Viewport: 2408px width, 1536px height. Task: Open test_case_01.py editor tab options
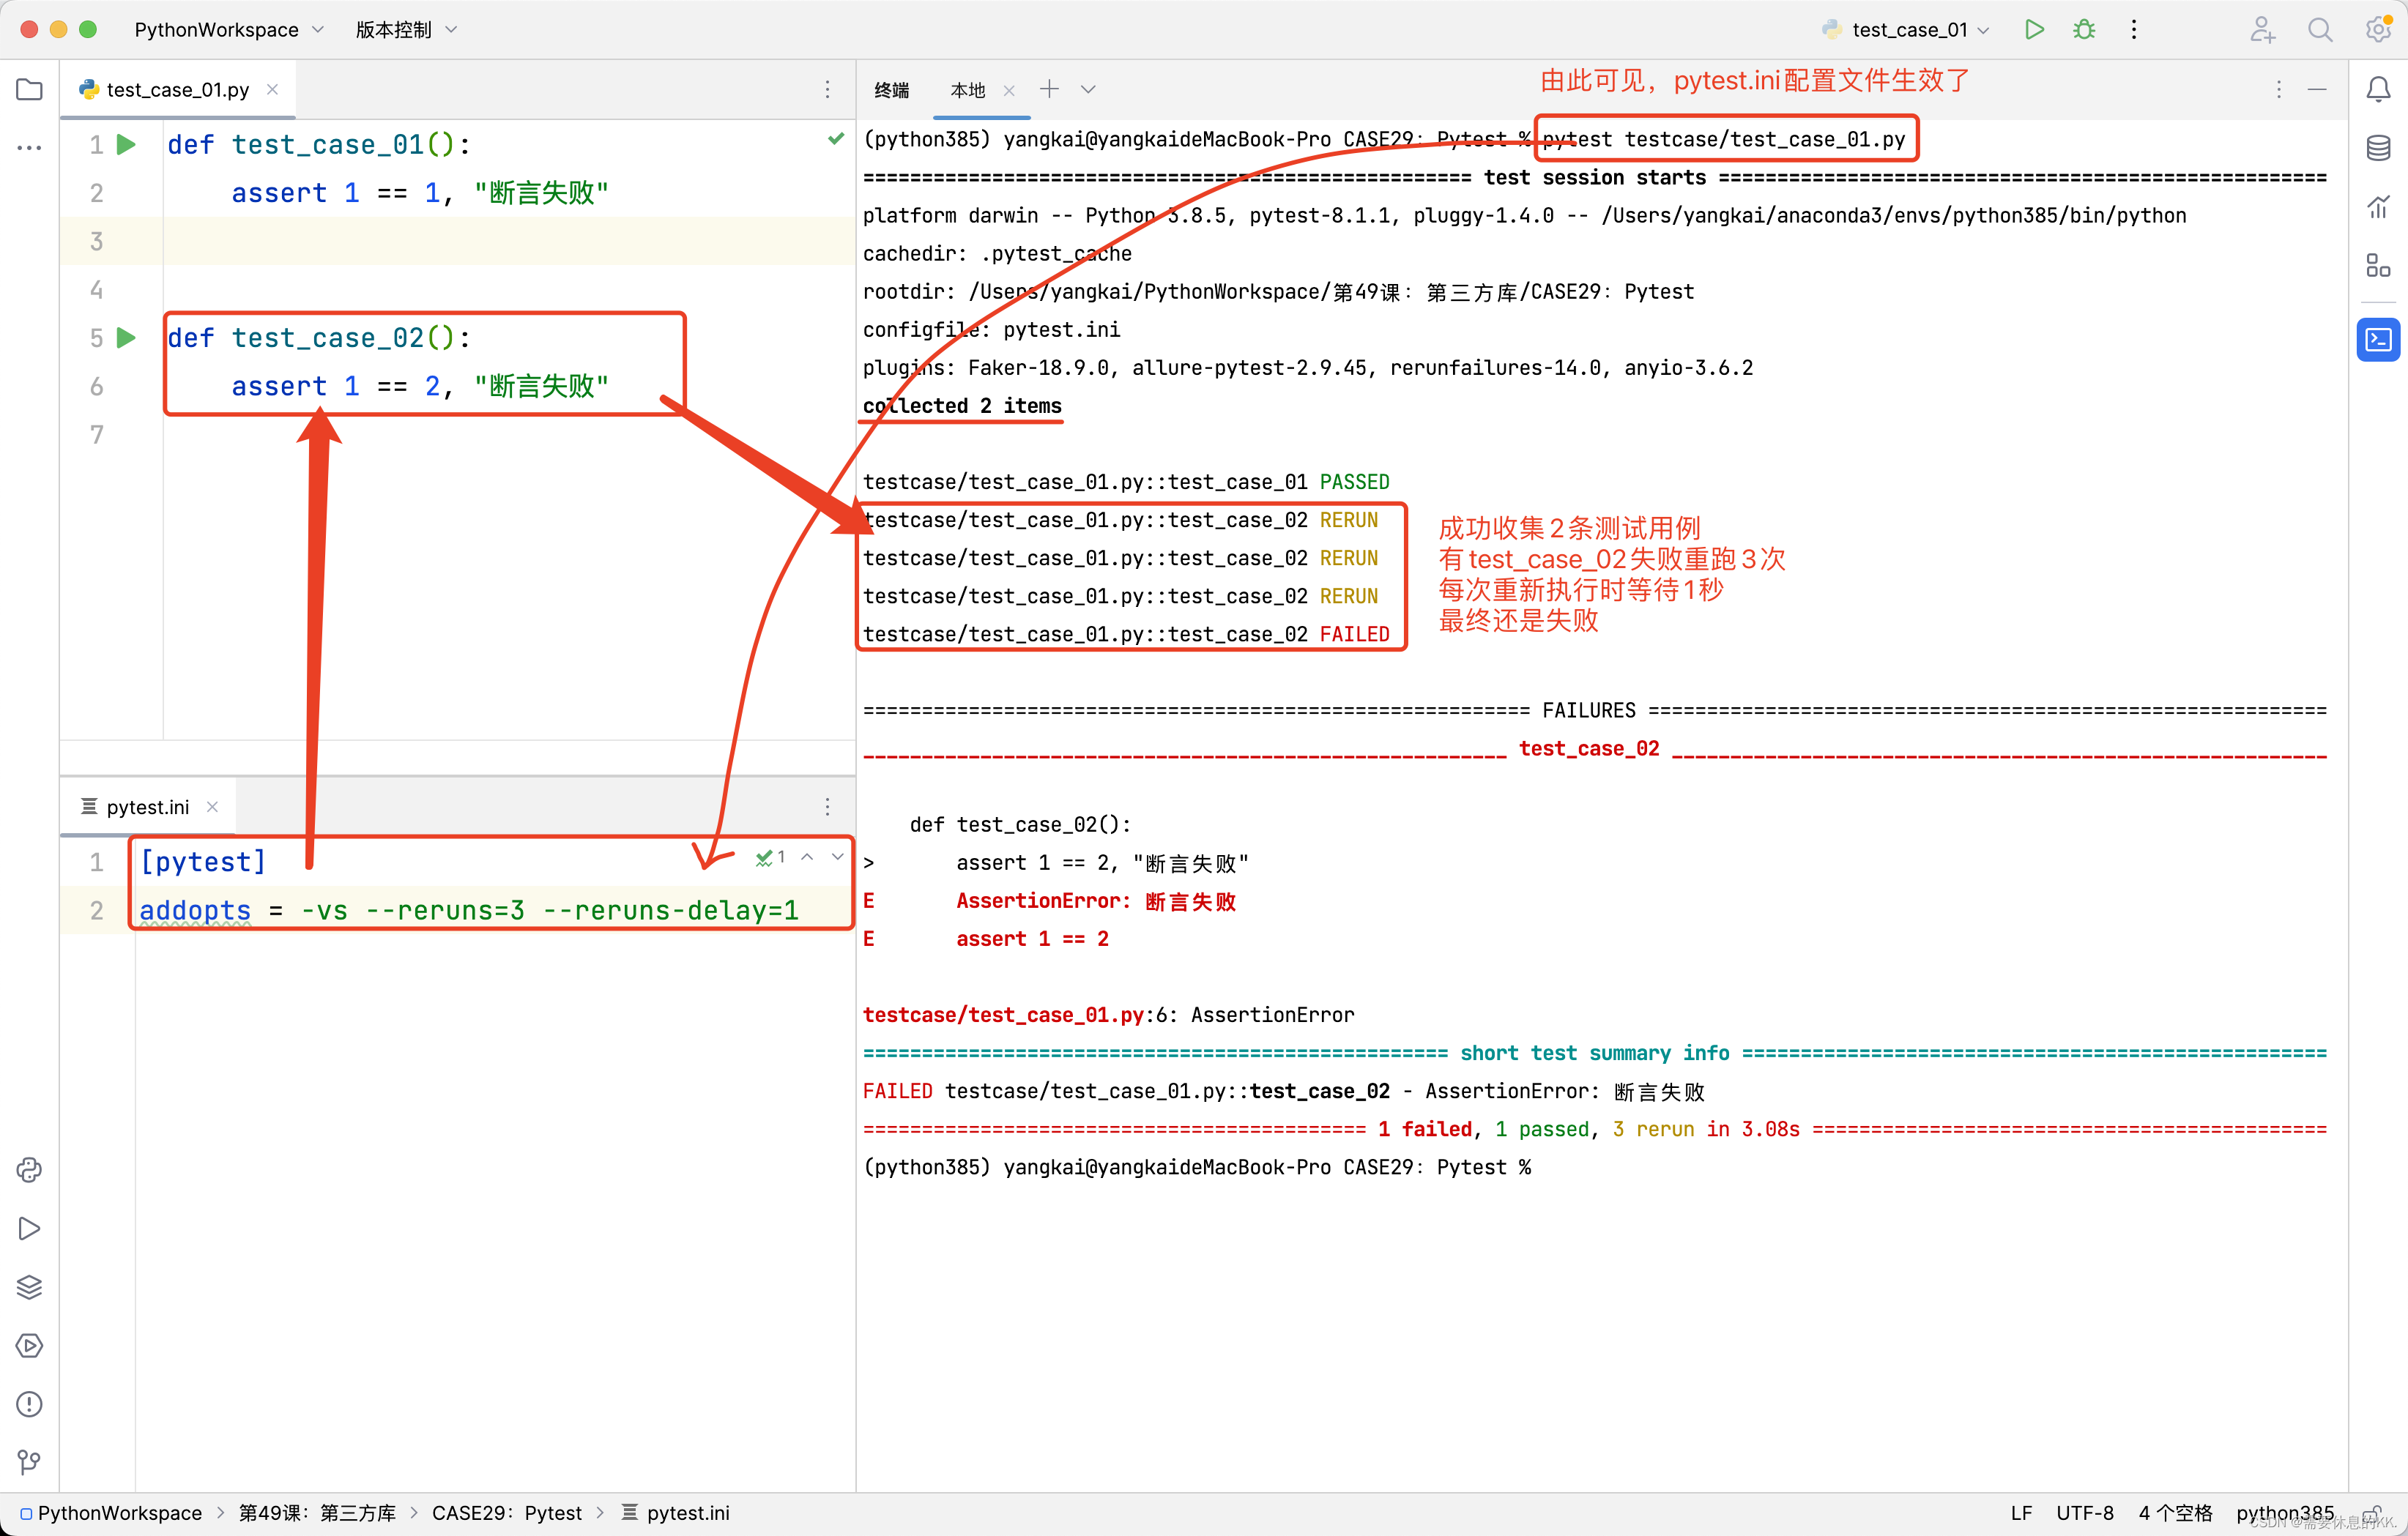[x=827, y=89]
